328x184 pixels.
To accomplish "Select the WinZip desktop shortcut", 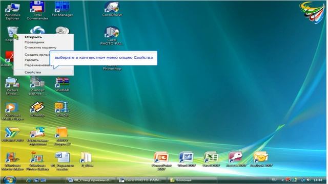I will click(62, 109).
